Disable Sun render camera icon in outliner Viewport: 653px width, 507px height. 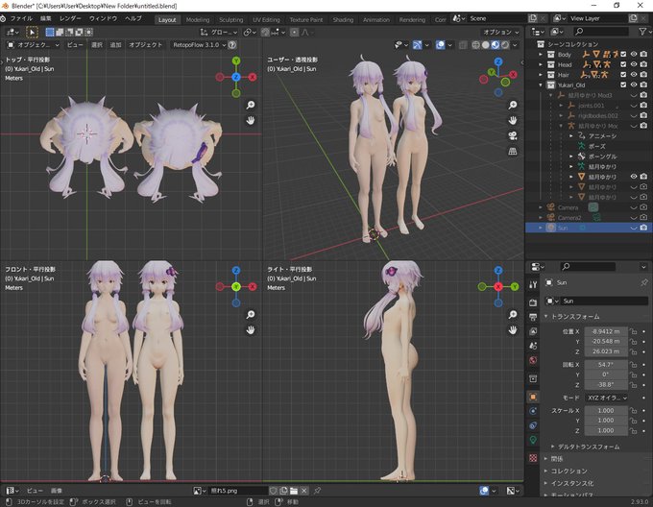point(643,228)
